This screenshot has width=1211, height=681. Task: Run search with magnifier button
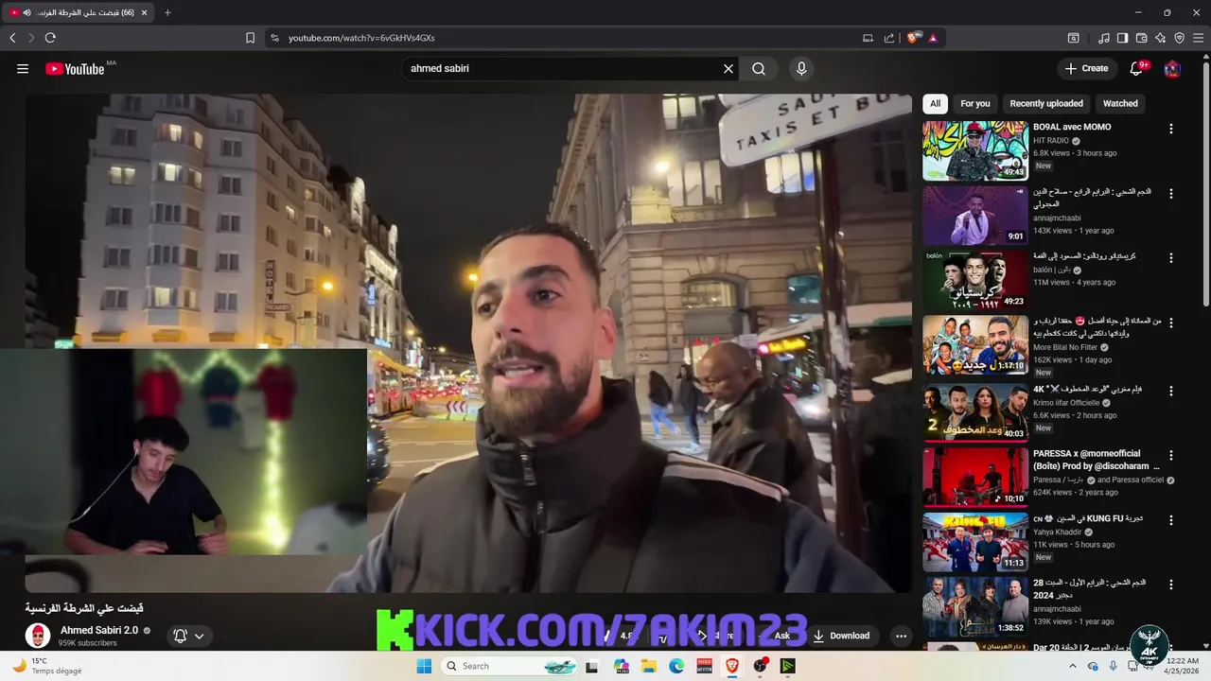pos(759,68)
